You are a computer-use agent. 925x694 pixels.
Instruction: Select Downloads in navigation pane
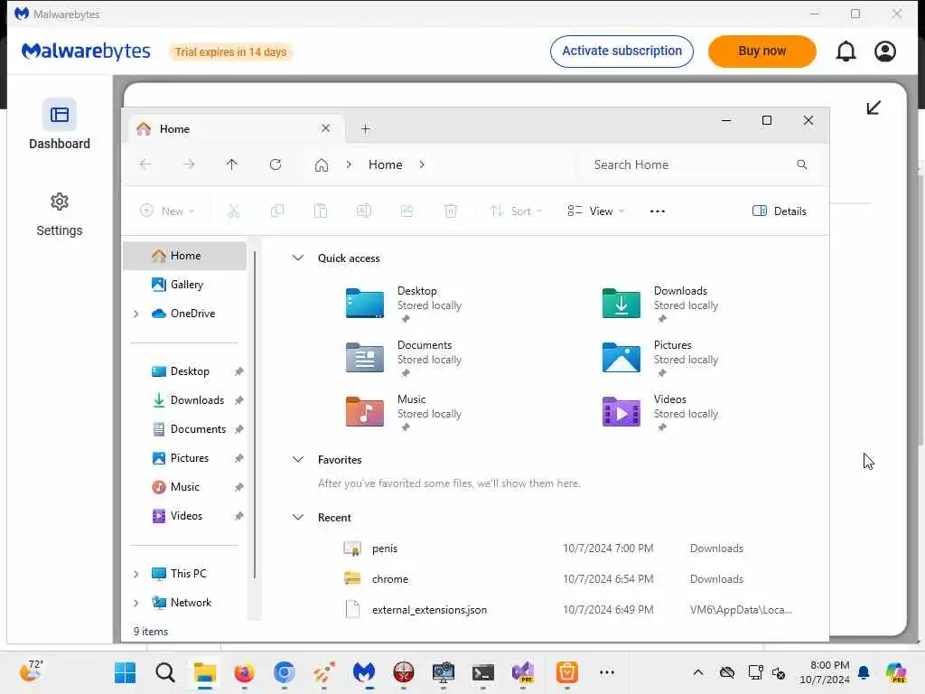184,400
